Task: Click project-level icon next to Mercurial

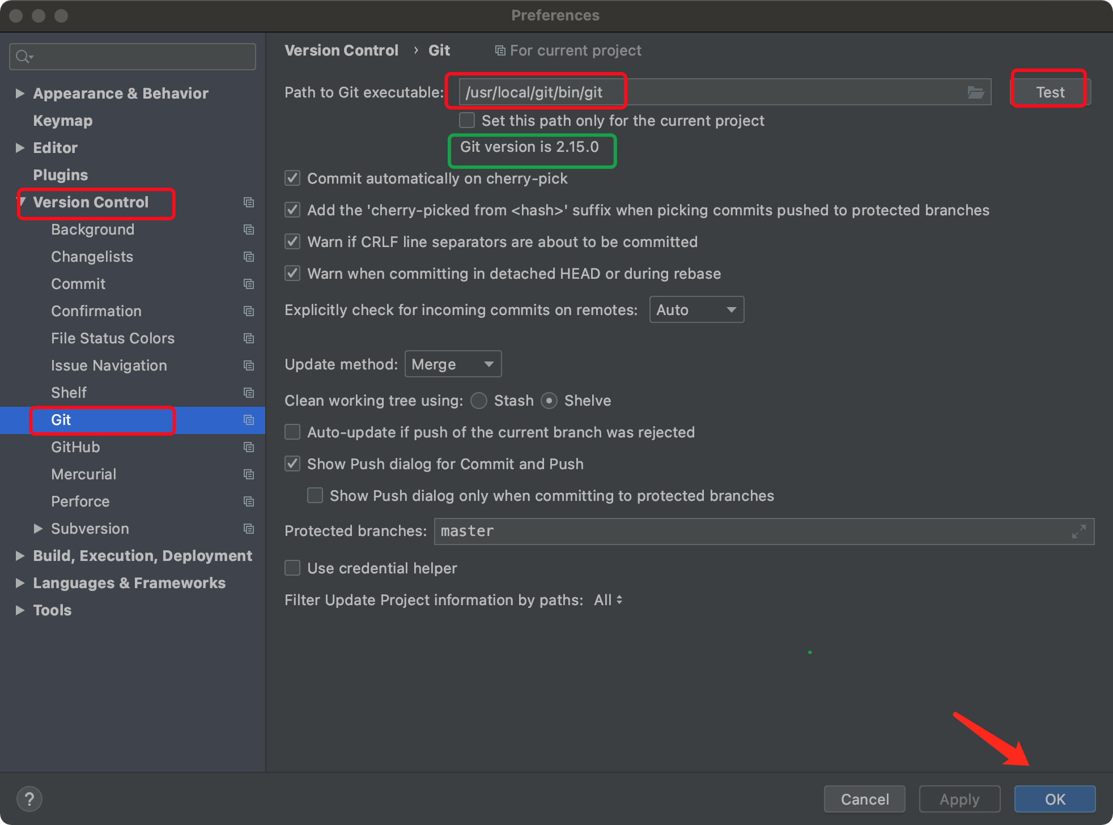Action: [248, 474]
